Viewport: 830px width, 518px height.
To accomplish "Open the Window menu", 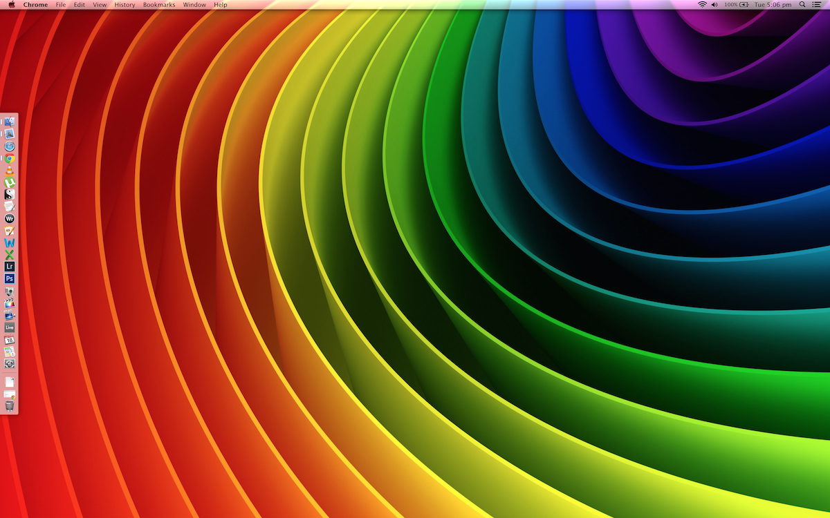I will click(x=194, y=5).
